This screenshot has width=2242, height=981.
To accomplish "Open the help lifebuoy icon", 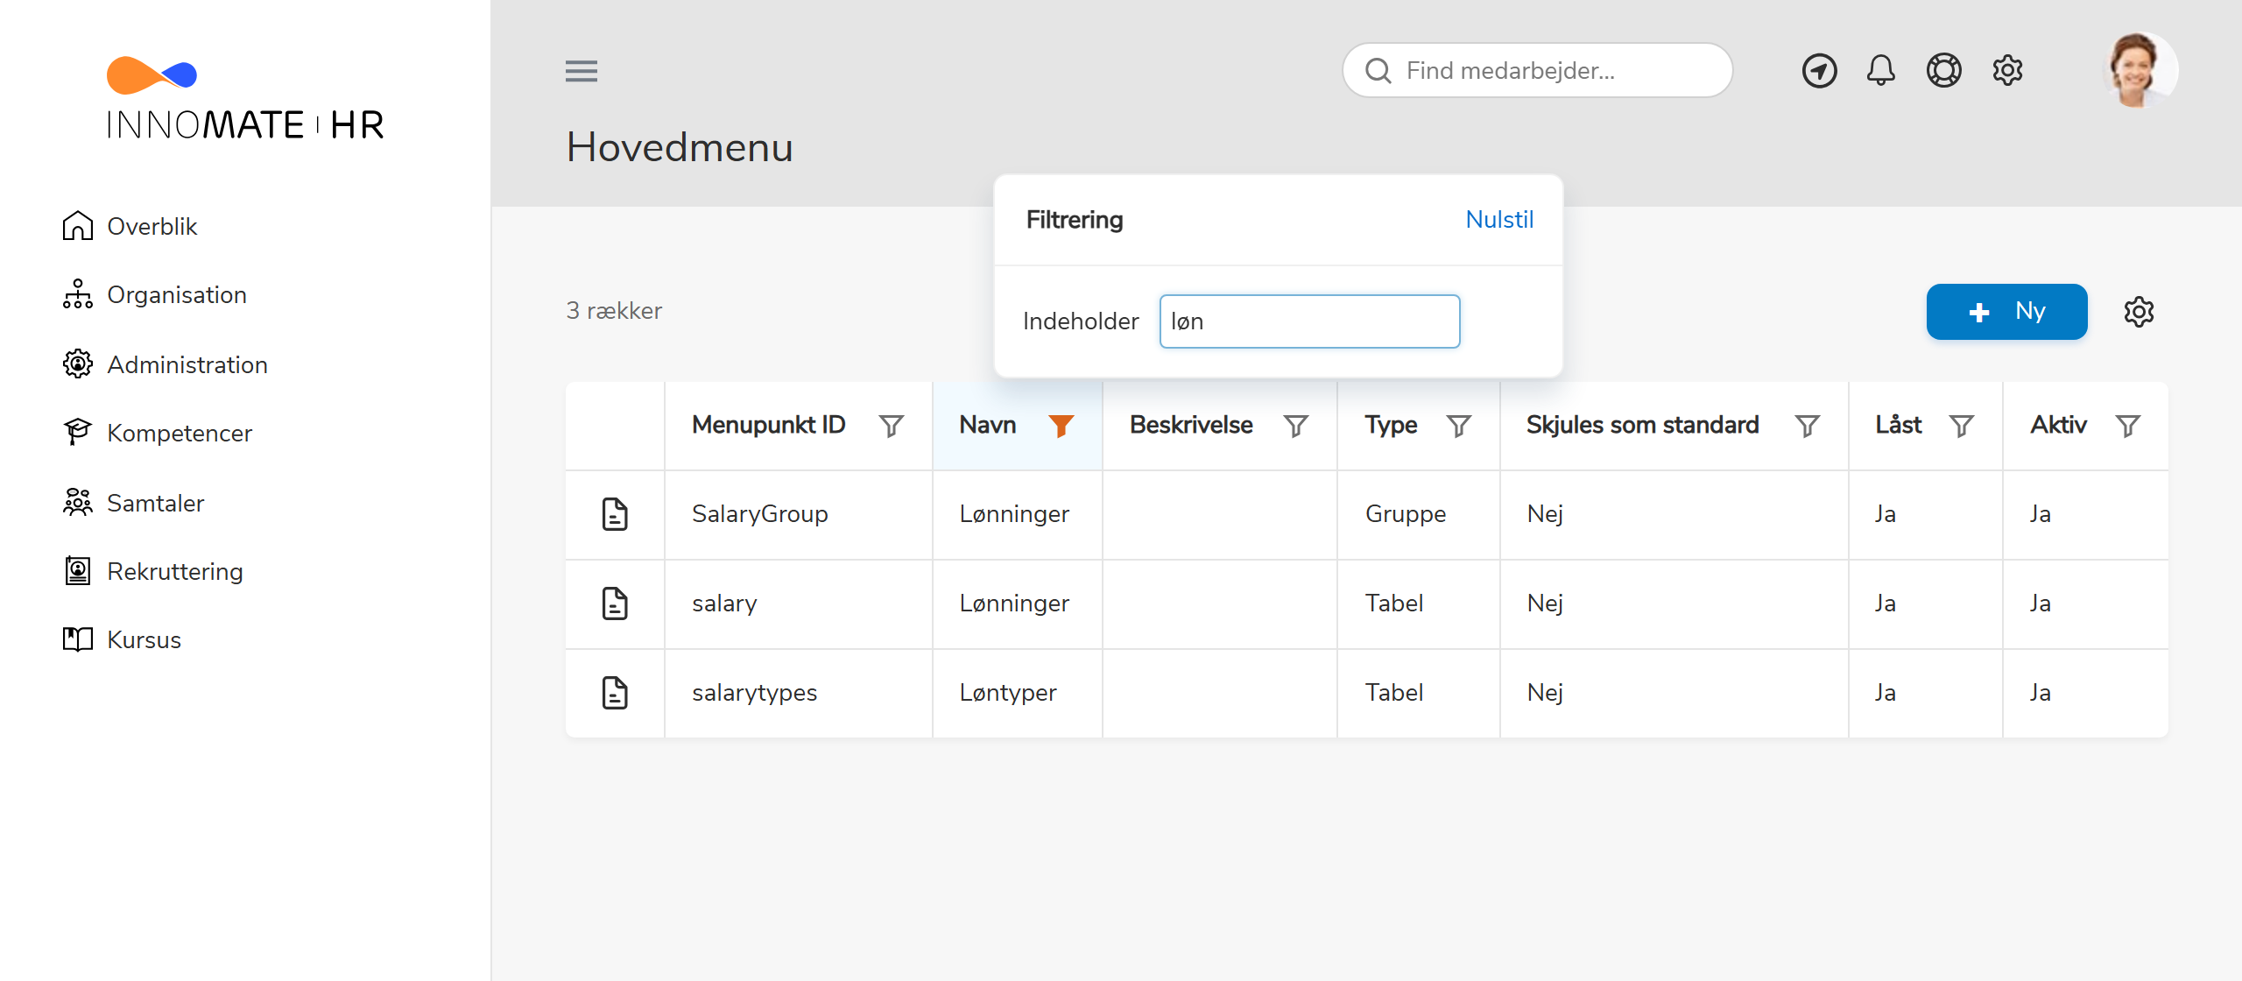I will pos(1943,71).
